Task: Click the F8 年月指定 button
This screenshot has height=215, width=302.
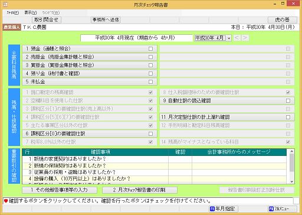Action: 224,209
